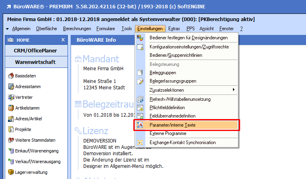Expand the CRM/OfficePlaner section
The width and height of the screenshot is (306, 179).
(x=35, y=51)
